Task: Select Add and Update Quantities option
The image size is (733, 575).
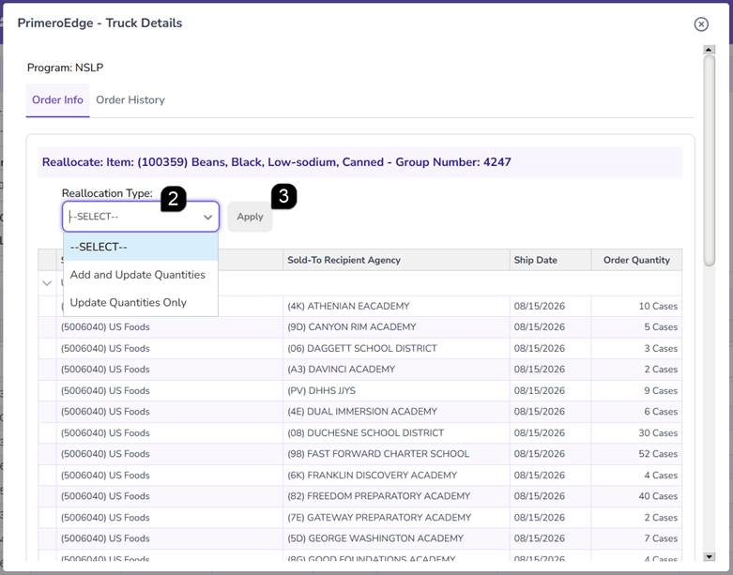Action: click(141, 275)
